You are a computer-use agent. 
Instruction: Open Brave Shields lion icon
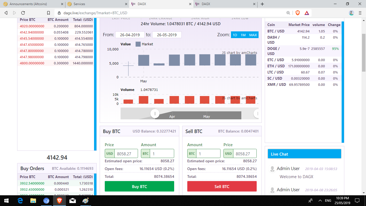click(298, 13)
